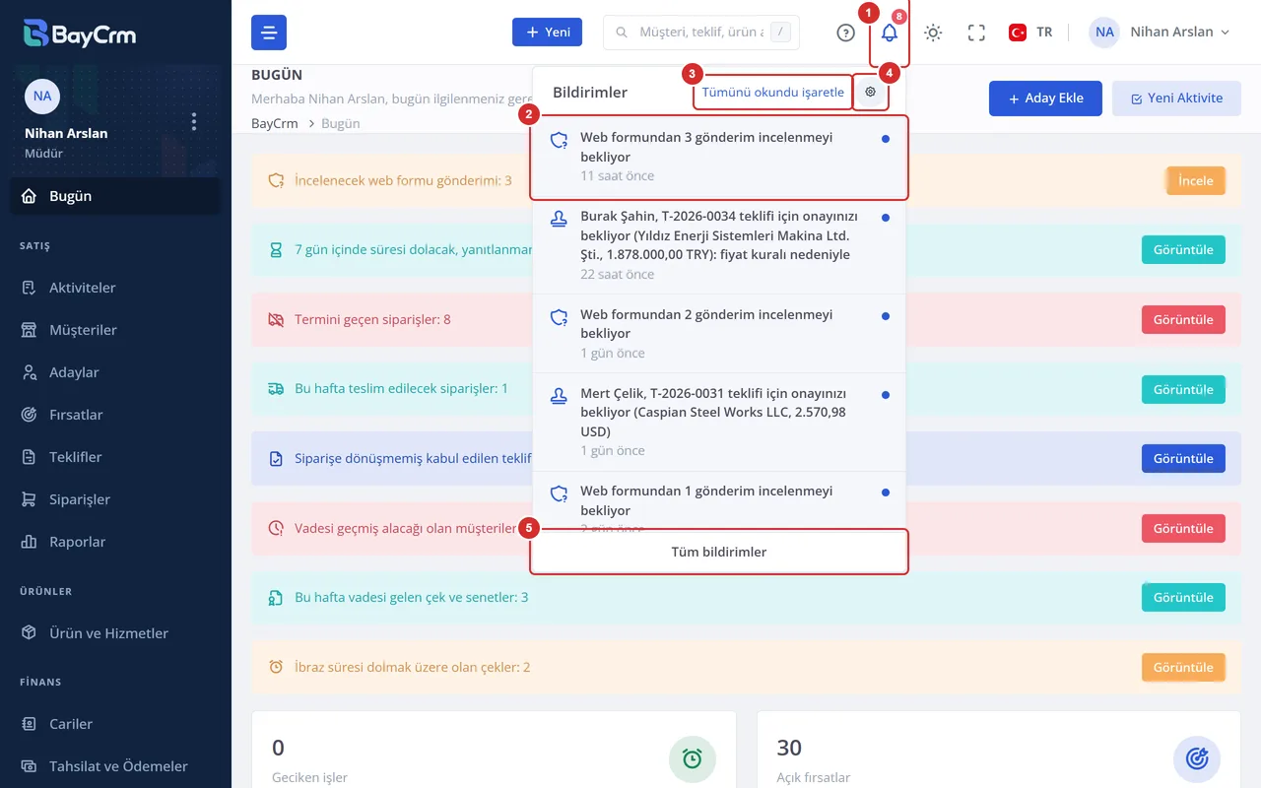Go to Bugün in sidebar
The height and width of the screenshot is (788, 1261).
coord(115,196)
